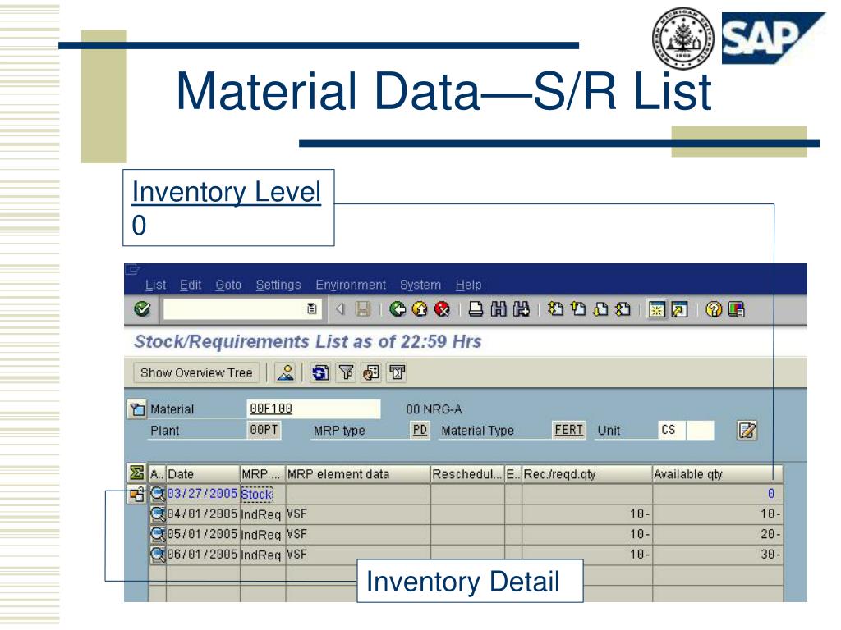Click the Available qty column header
Screen dimensions: 841x630
coord(717,474)
